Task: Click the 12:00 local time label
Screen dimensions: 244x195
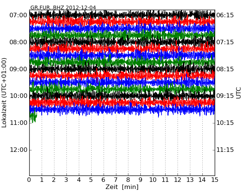Action: tap(18, 150)
